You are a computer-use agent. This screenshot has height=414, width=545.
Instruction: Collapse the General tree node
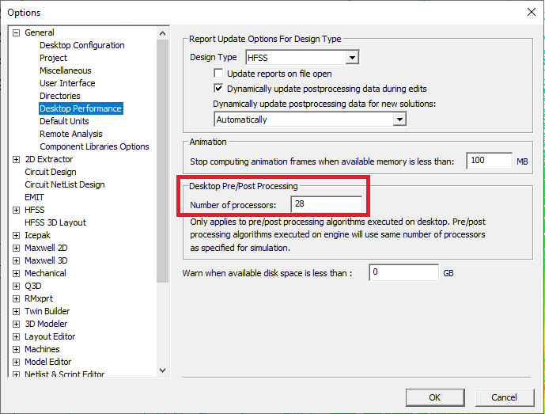(x=16, y=32)
